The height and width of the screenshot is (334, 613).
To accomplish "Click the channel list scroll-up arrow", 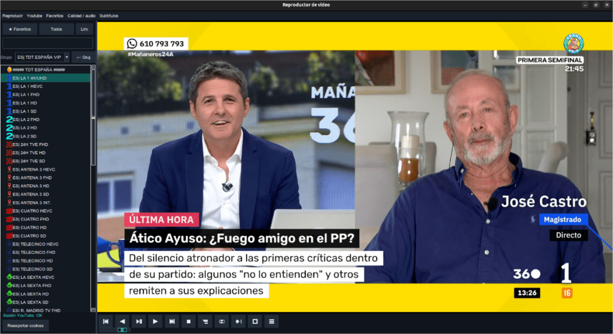I will coord(93,67).
